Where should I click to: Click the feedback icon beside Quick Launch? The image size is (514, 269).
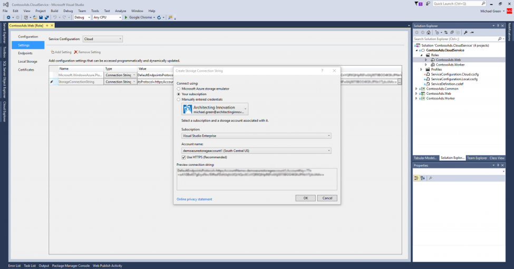428,4
